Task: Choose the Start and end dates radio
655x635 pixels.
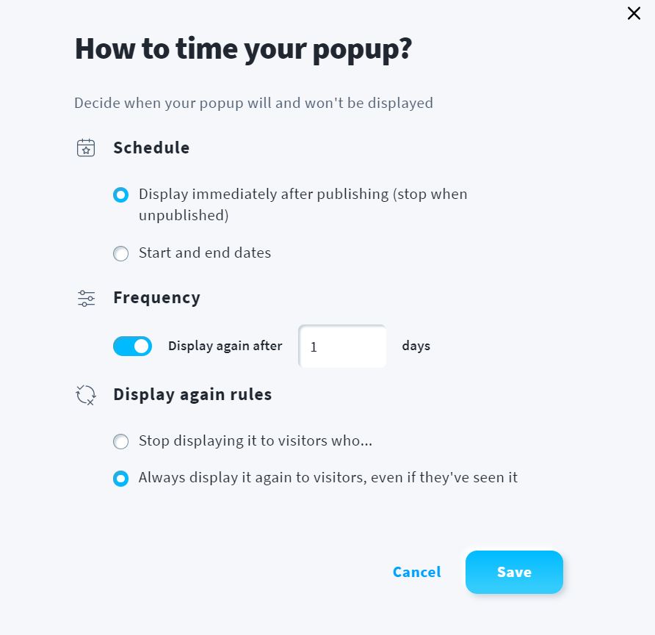Action: tap(120, 253)
